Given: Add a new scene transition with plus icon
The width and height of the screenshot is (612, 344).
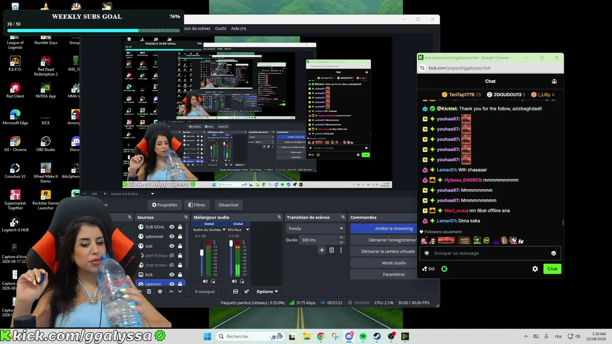Looking at the screenshot, I should pyautogui.click(x=322, y=250).
